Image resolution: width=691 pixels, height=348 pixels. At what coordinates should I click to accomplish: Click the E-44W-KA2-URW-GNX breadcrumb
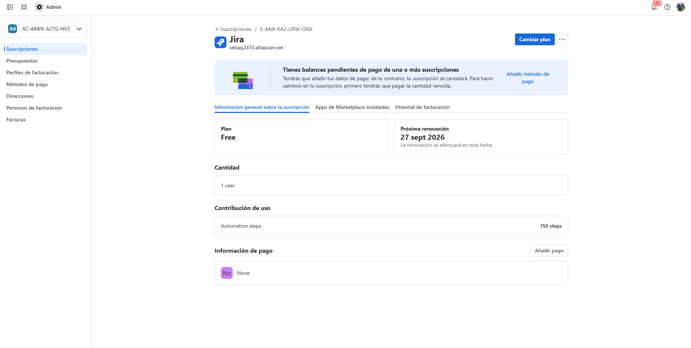coord(286,29)
